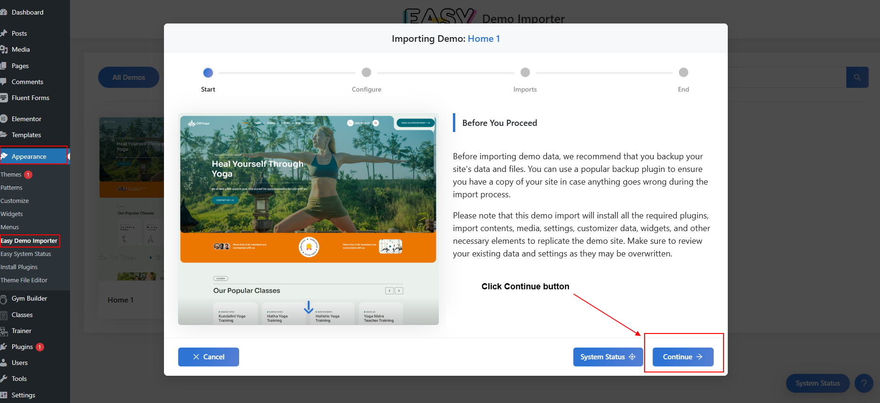880x403 pixels.
Task: Open Themes under Appearance
Action: [x=11, y=174]
